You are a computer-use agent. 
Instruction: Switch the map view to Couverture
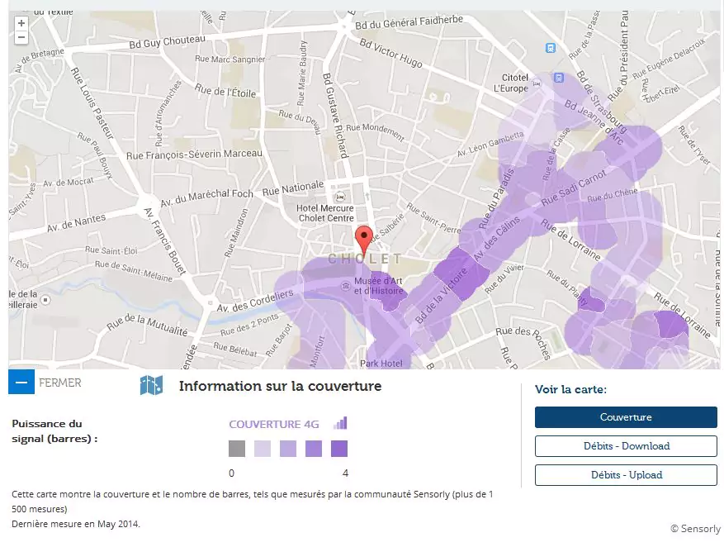[625, 417]
